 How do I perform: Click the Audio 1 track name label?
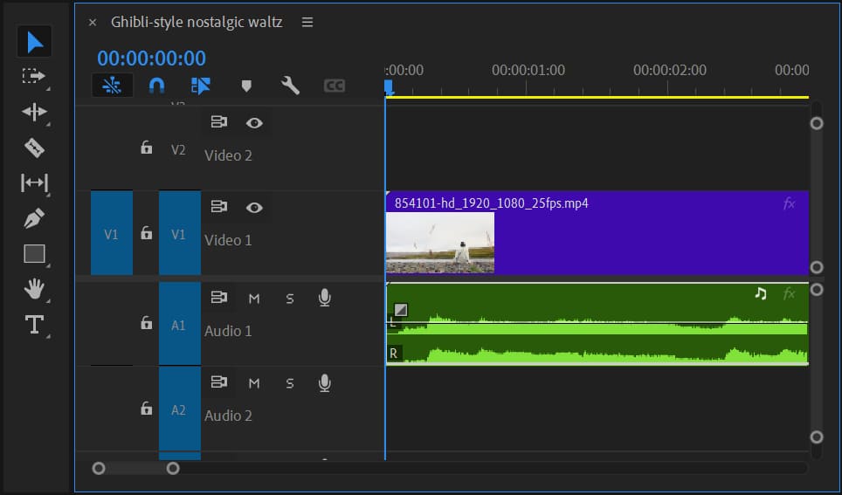pyautogui.click(x=228, y=331)
